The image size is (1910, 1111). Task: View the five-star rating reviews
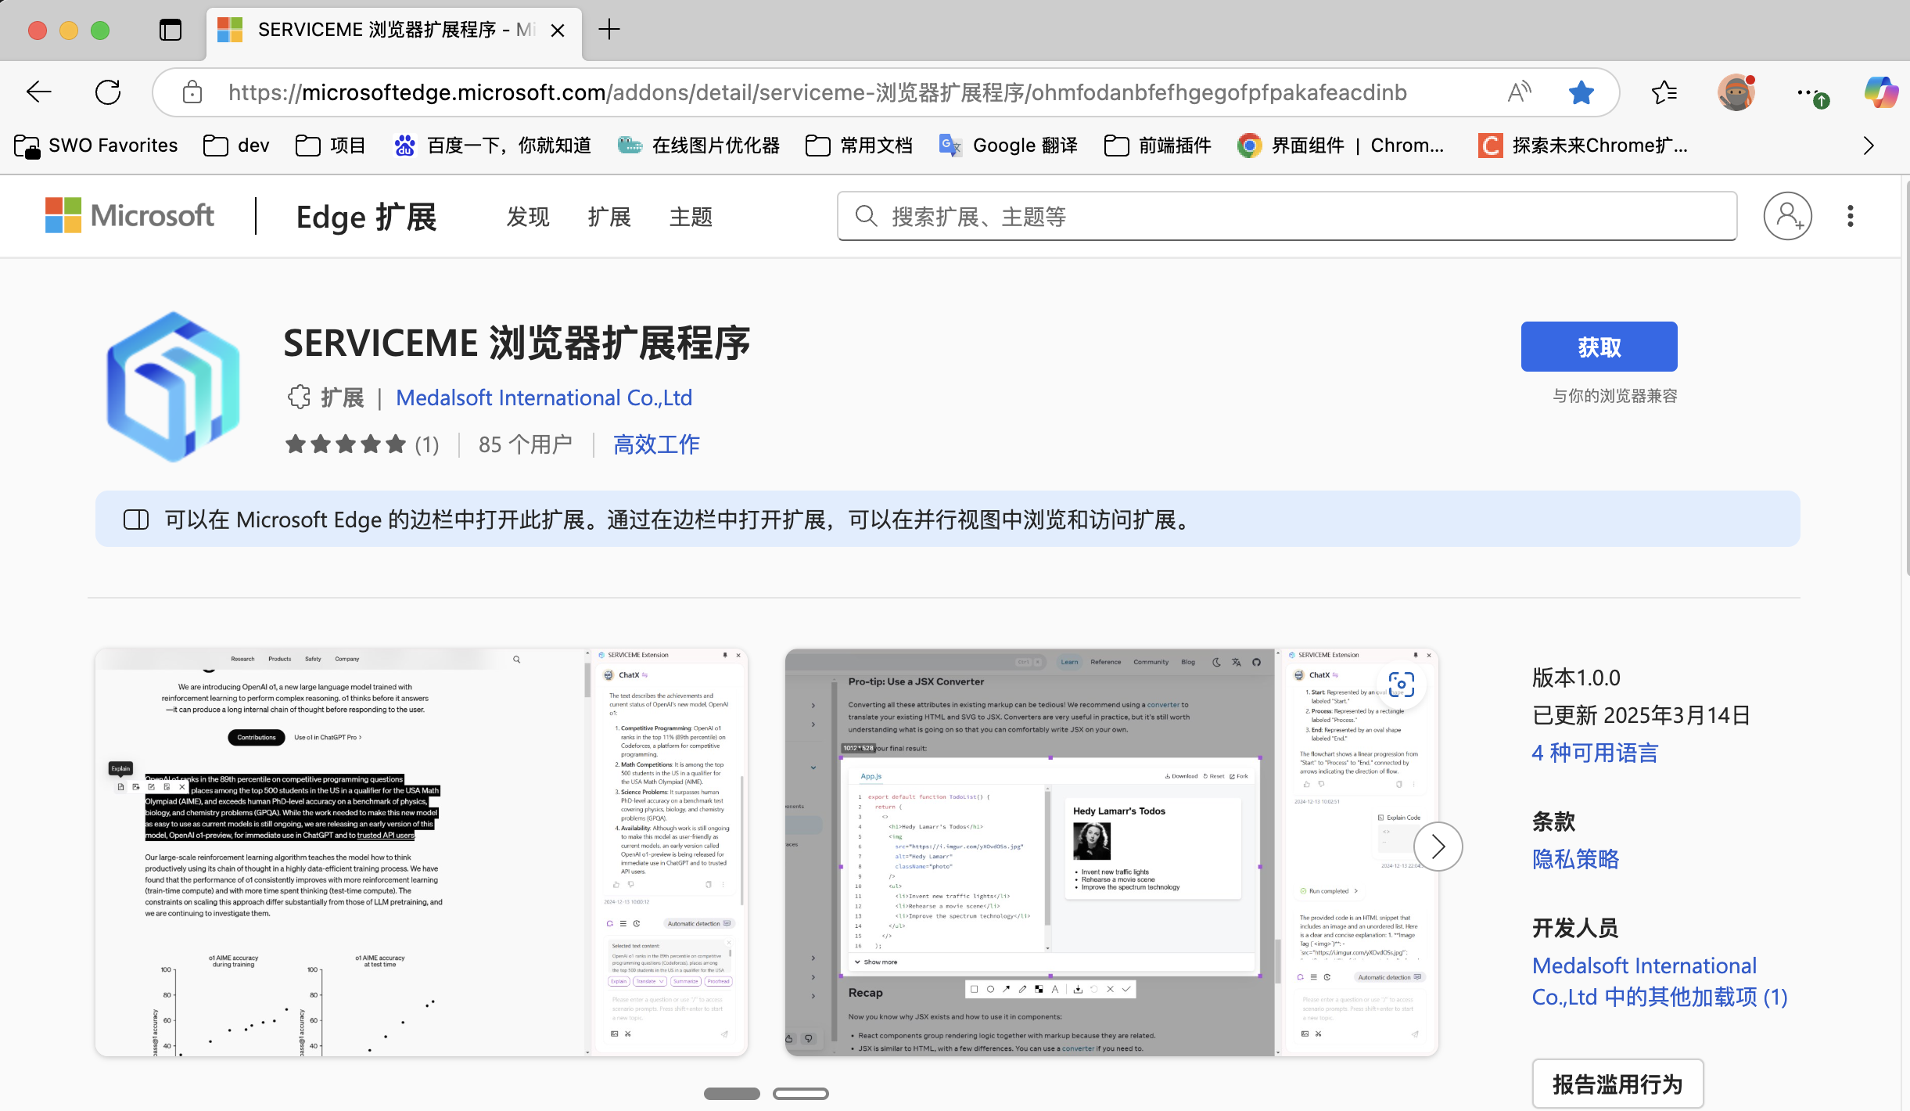point(362,444)
